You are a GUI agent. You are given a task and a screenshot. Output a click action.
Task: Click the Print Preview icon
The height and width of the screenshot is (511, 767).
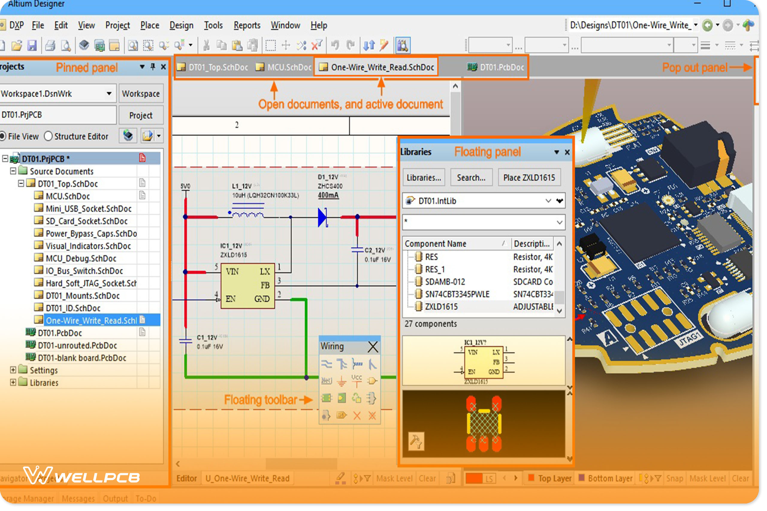click(66, 45)
